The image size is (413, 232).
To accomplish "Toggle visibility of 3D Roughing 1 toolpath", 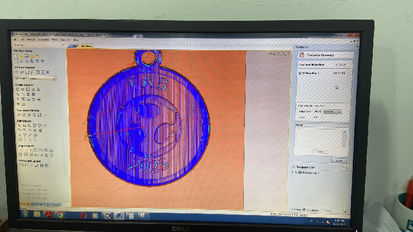I will tap(293, 172).
